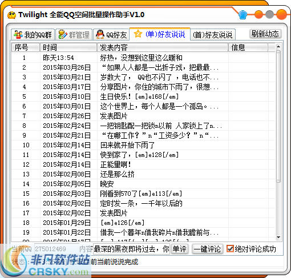Click the Twilight app logo icon
291x278 pixels.
point(11,15)
